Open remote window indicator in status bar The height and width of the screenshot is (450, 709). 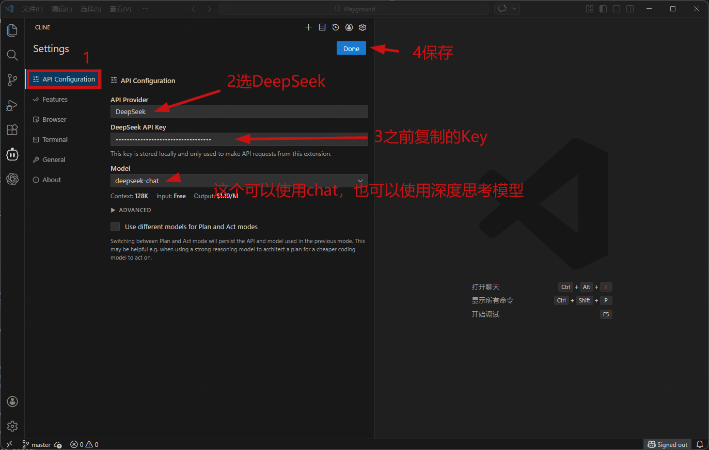pos(9,444)
